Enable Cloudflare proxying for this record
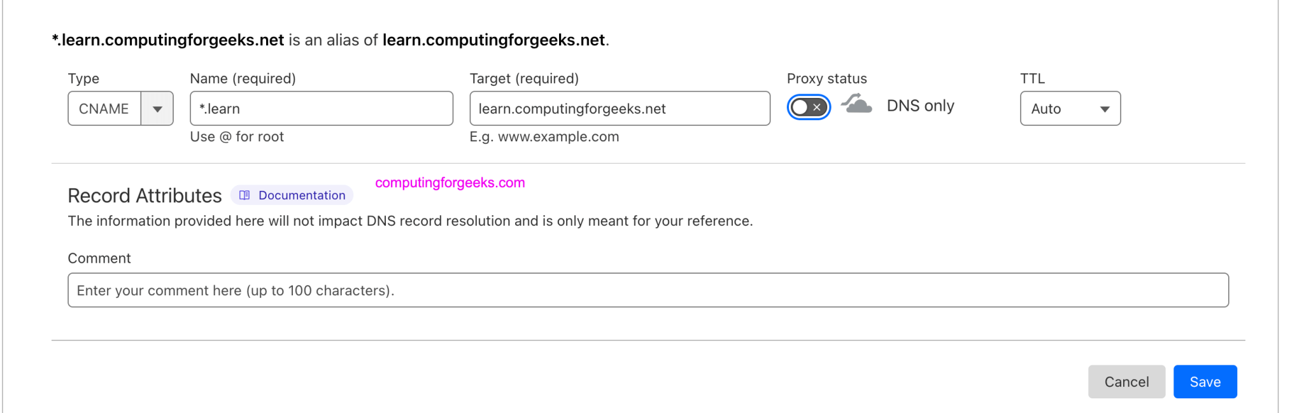 pos(809,107)
